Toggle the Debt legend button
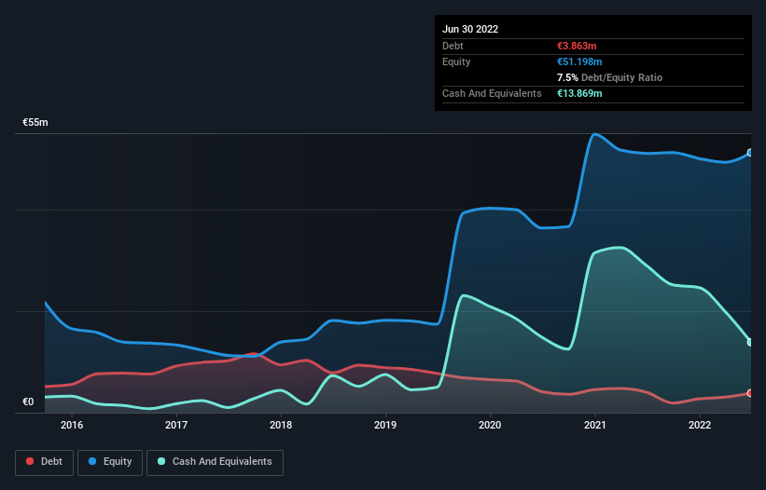The height and width of the screenshot is (490, 766). point(44,462)
